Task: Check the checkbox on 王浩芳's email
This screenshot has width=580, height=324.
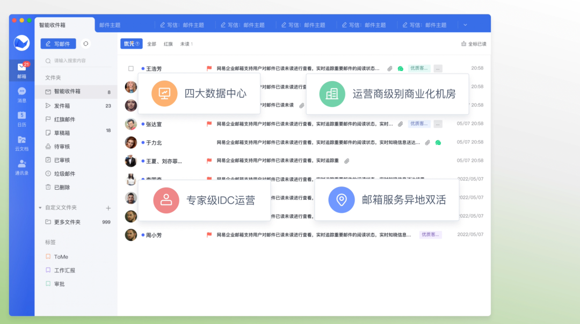Action: pos(130,69)
